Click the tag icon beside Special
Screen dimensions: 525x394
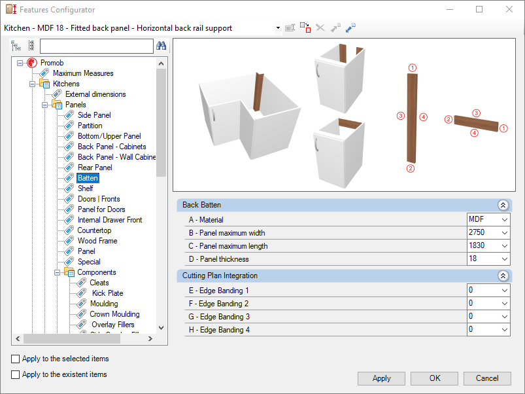point(69,262)
